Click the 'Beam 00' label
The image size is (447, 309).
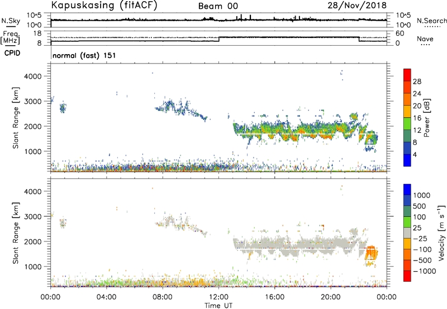pyautogui.click(x=218, y=6)
